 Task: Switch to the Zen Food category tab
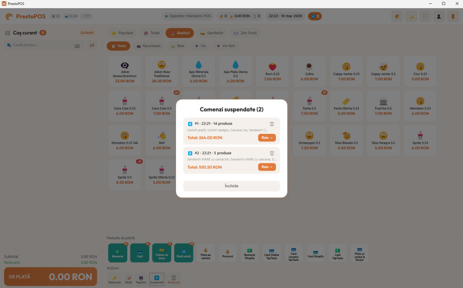coord(245,33)
